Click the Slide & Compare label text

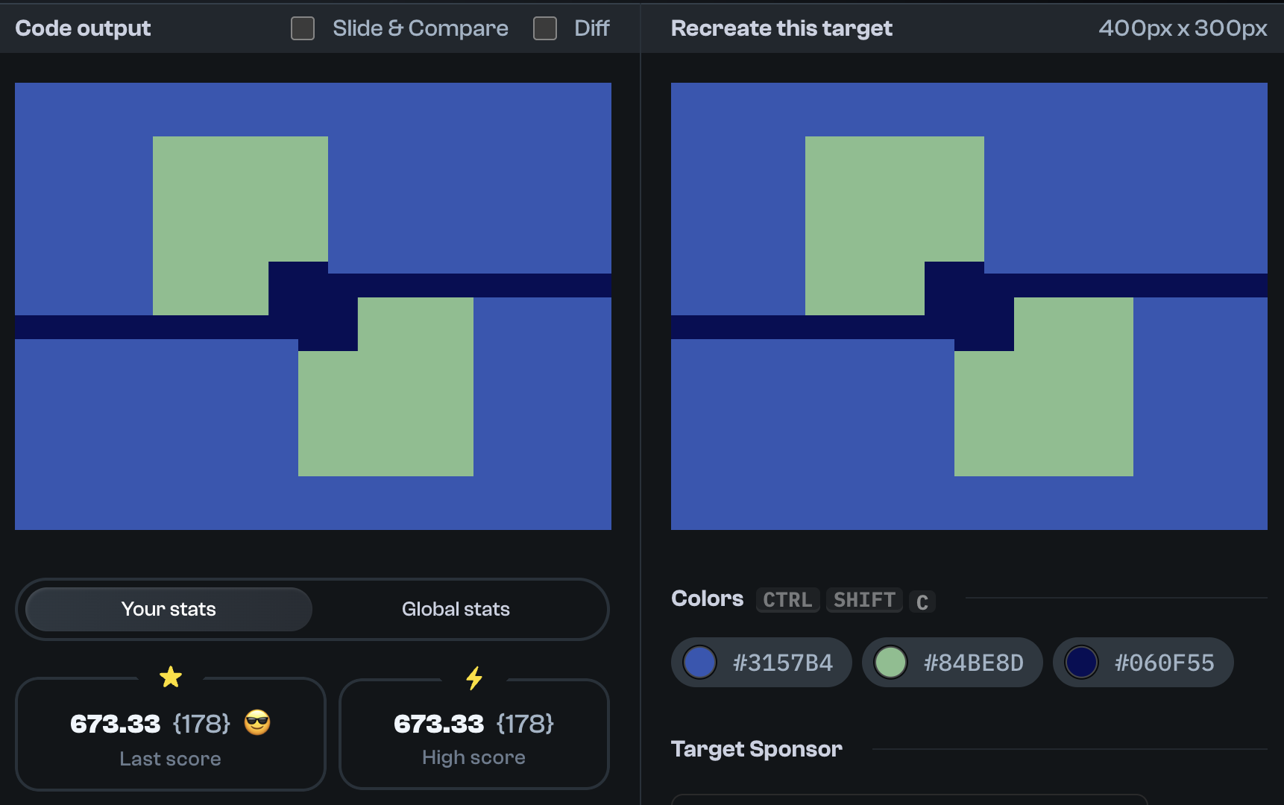click(421, 28)
